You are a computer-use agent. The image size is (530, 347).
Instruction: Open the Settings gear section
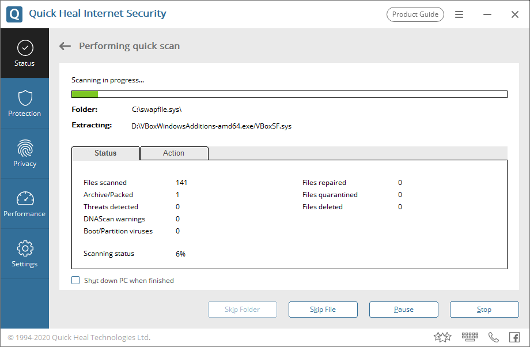click(24, 254)
